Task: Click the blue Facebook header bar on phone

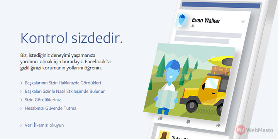Action: (221, 5)
